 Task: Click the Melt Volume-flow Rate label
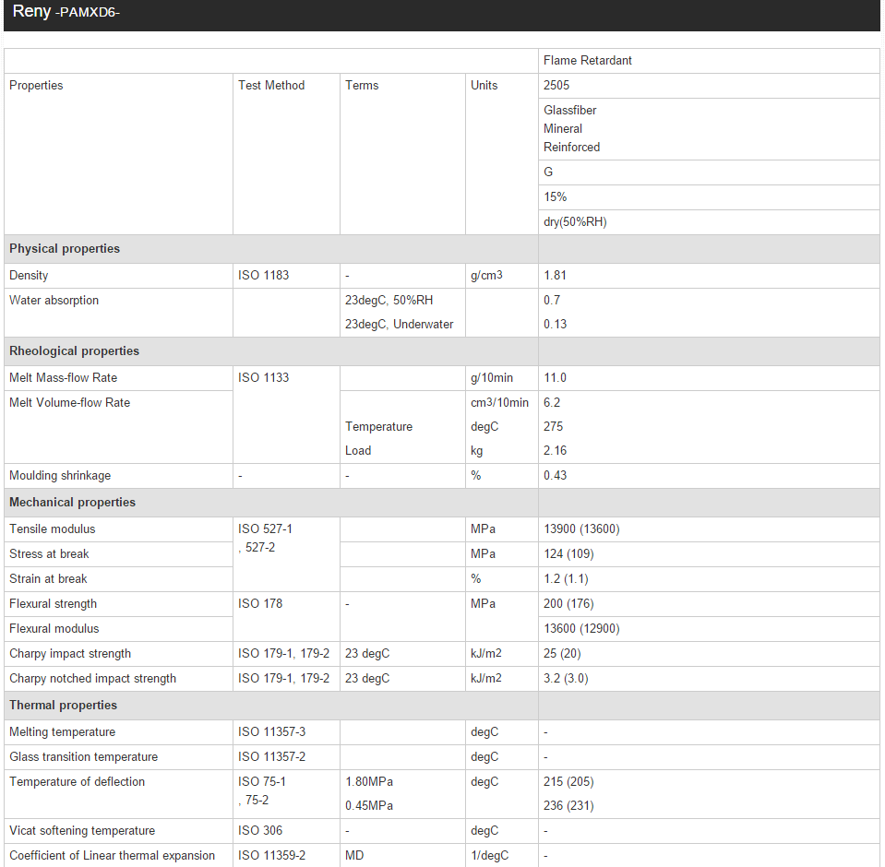pyautogui.click(x=69, y=402)
